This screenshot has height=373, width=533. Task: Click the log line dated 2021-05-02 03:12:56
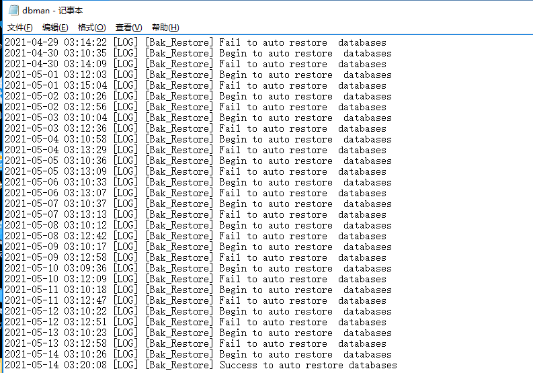pyautogui.click(x=196, y=107)
